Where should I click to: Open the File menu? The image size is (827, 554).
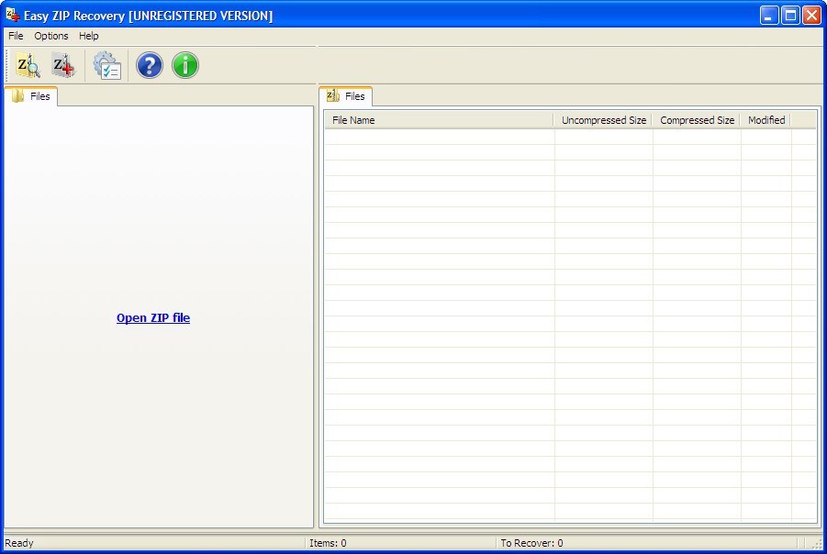(15, 36)
